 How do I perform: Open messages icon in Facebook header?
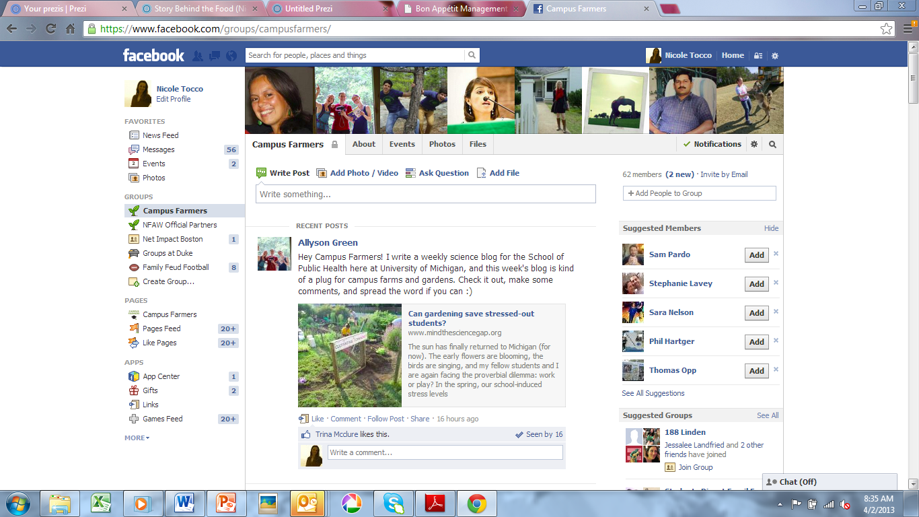coord(215,56)
